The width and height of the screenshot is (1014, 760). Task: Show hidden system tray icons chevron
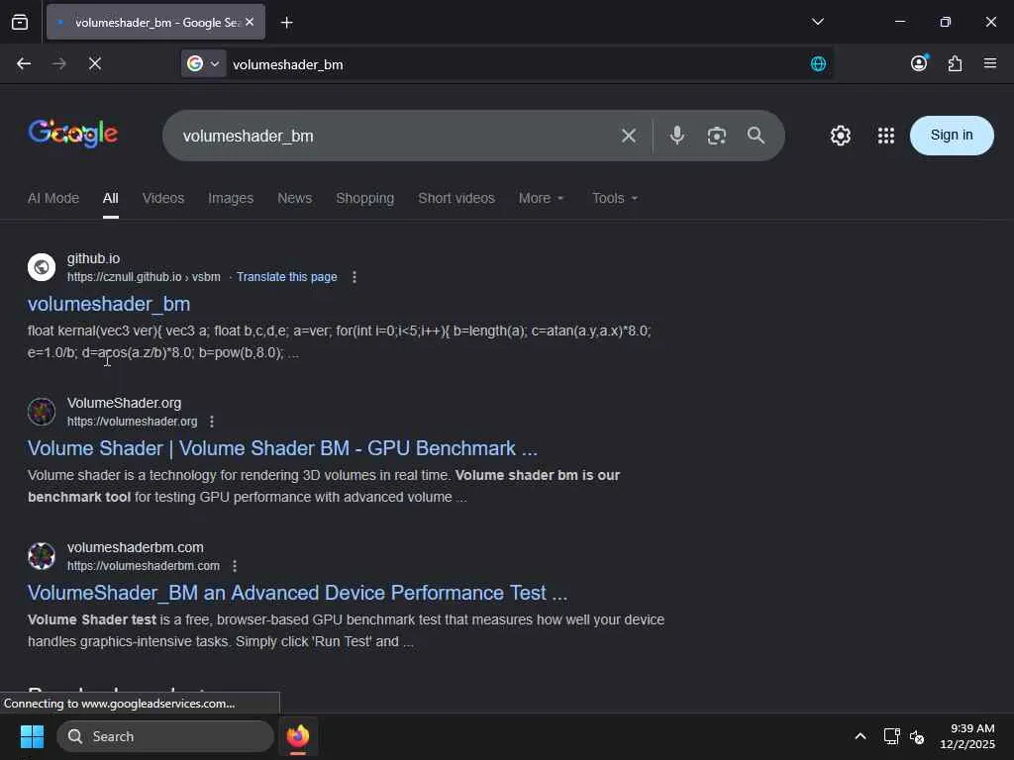861,736
